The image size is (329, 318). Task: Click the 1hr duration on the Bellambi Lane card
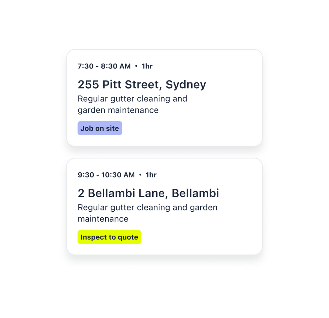tap(151, 175)
